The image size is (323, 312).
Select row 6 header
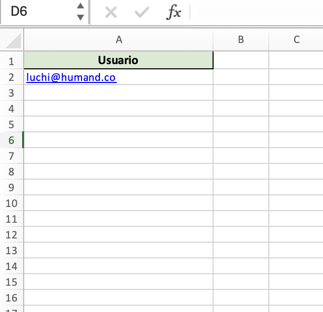[x=12, y=140]
